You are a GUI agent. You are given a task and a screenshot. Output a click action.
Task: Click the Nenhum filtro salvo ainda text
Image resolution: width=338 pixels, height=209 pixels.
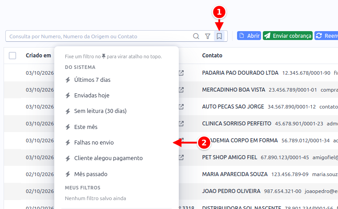[96, 198]
